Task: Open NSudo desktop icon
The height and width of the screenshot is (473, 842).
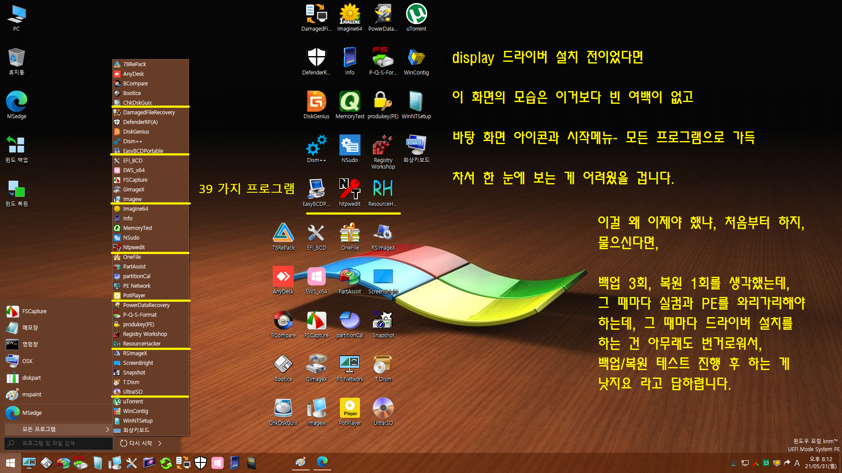Action: (350, 149)
